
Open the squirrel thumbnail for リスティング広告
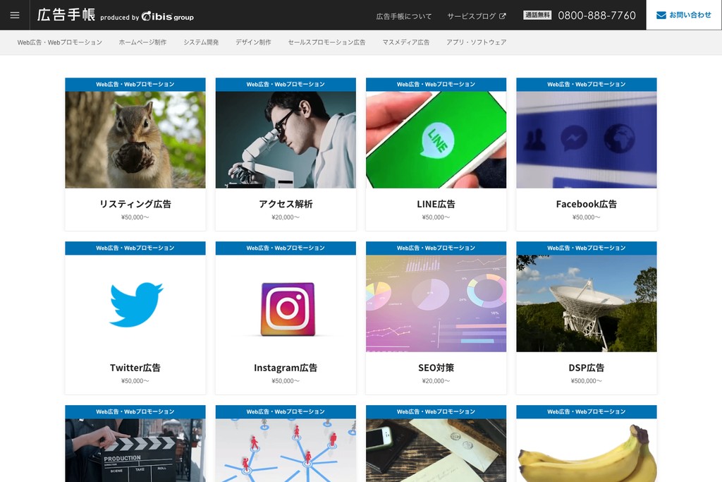135,140
